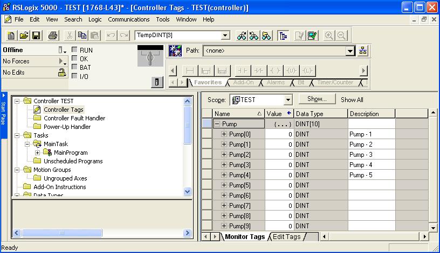Screen dimensions: 440x253
Task: Sort by the Name column header
Action: point(238,114)
